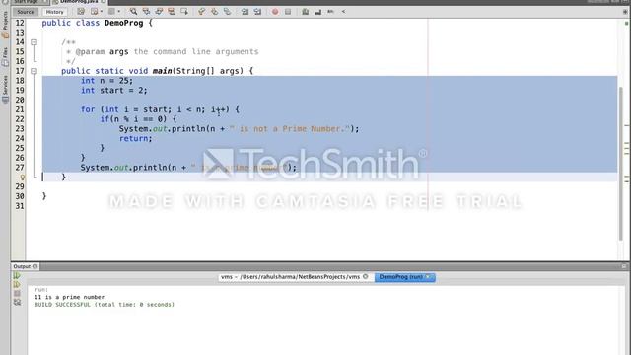
Task: Collapse the main method fold at line 17
Action: tap(34, 71)
